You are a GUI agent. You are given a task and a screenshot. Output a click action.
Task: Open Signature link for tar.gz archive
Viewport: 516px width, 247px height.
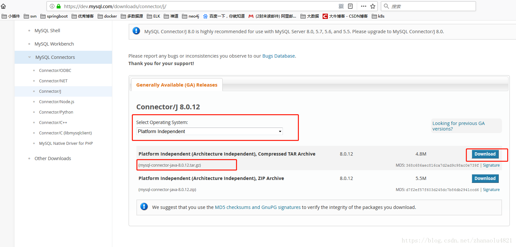pos(491,165)
